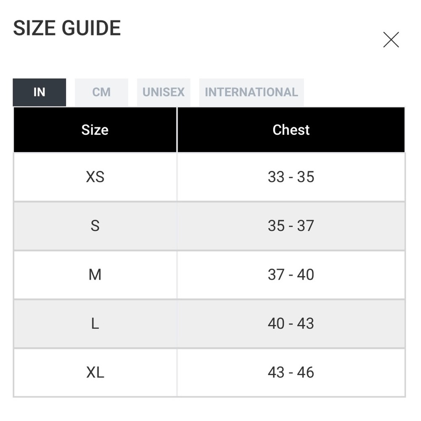Click the 37 - 40 chest measurement
421x421 pixels.
291,274
